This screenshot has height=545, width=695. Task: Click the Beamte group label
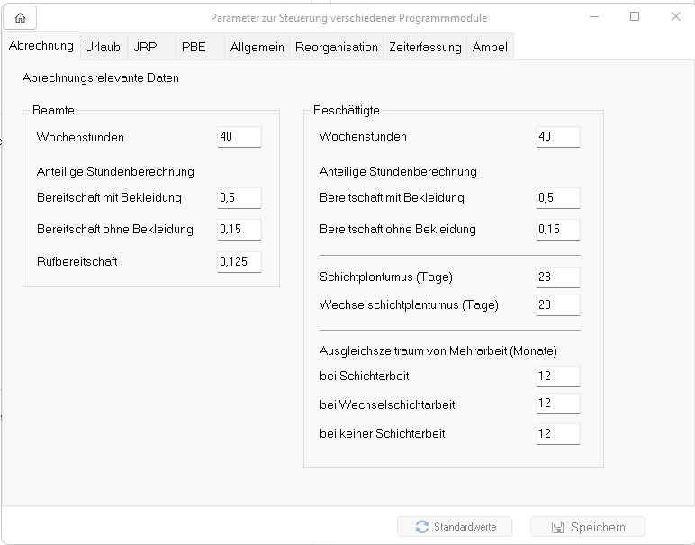coord(54,111)
